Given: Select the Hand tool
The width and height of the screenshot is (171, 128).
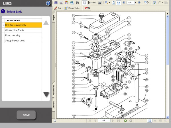Looking at the screenshot, I should click(x=85, y=3).
